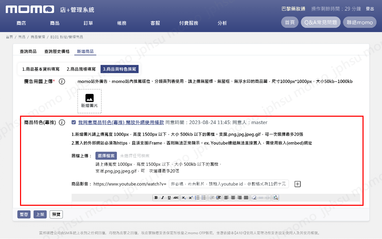382x239 pixels.
Task: Click the info icon beside 廣告用圖上傳
Action: coord(62,81)
